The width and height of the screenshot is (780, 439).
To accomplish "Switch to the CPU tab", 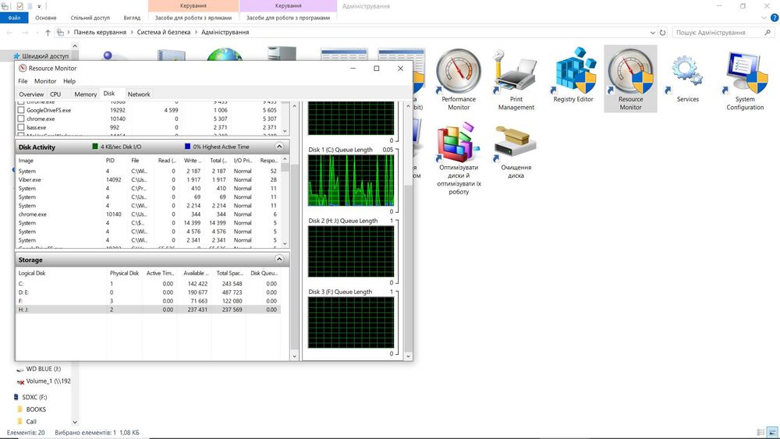I will [x=55, y=94].
